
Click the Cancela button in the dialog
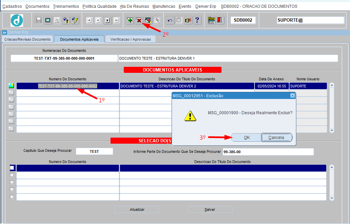click(276, 137)
